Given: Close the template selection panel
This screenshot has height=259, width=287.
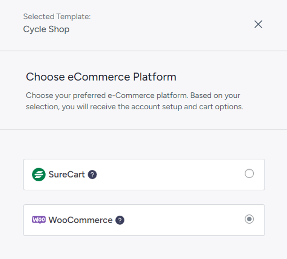Looking at the screenshot, I should point(258,24).
